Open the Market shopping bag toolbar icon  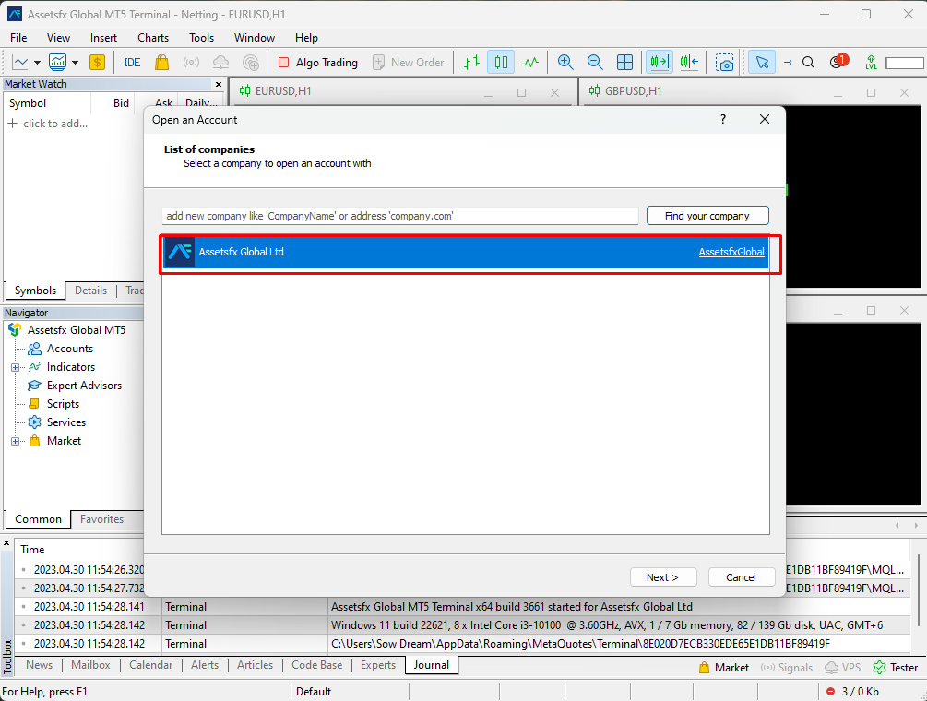click(x=161, y=62)
